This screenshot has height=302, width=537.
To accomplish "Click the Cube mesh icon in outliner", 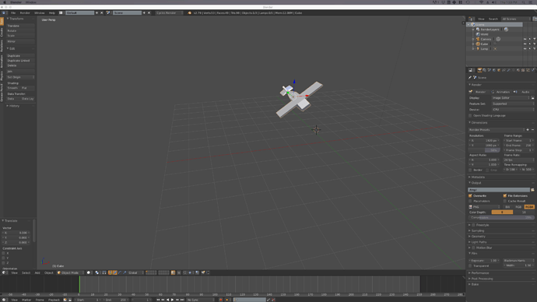I will [478, 44].
